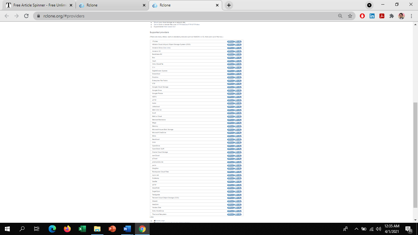
Task: Click the scrollbar up arrow
Action: click(415, 24)
